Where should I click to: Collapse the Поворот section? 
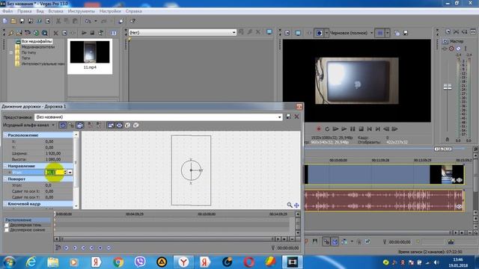pos(5,179)
